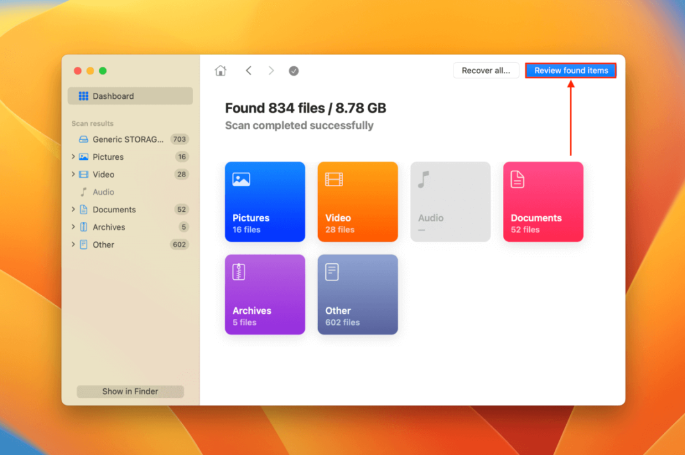Expand the Pictures sidebar group

tap(73, 157)
